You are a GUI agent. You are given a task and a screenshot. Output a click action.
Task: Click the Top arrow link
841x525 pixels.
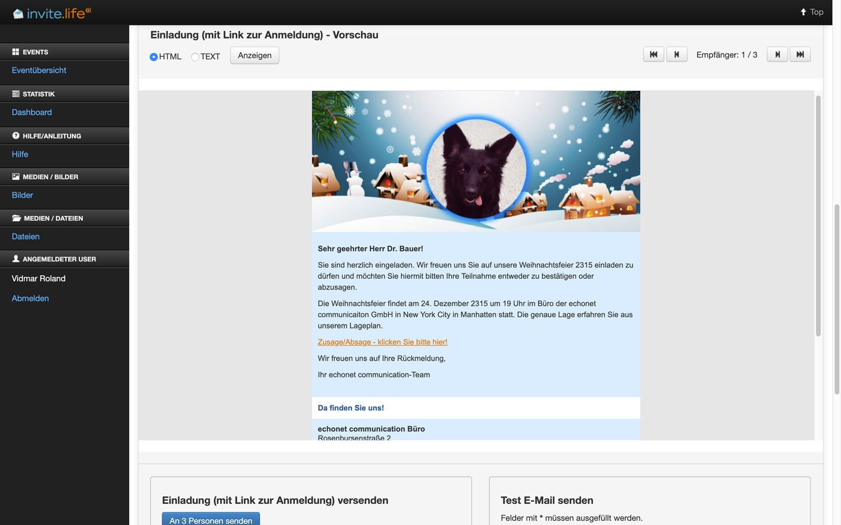pos(812,12)
